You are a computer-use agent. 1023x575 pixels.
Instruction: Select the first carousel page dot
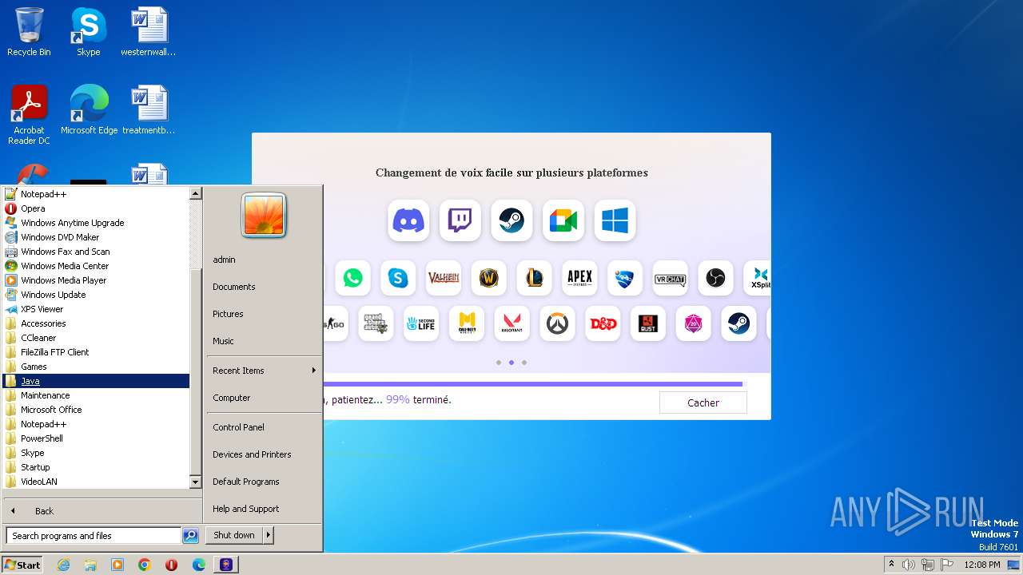pos(499,363)
